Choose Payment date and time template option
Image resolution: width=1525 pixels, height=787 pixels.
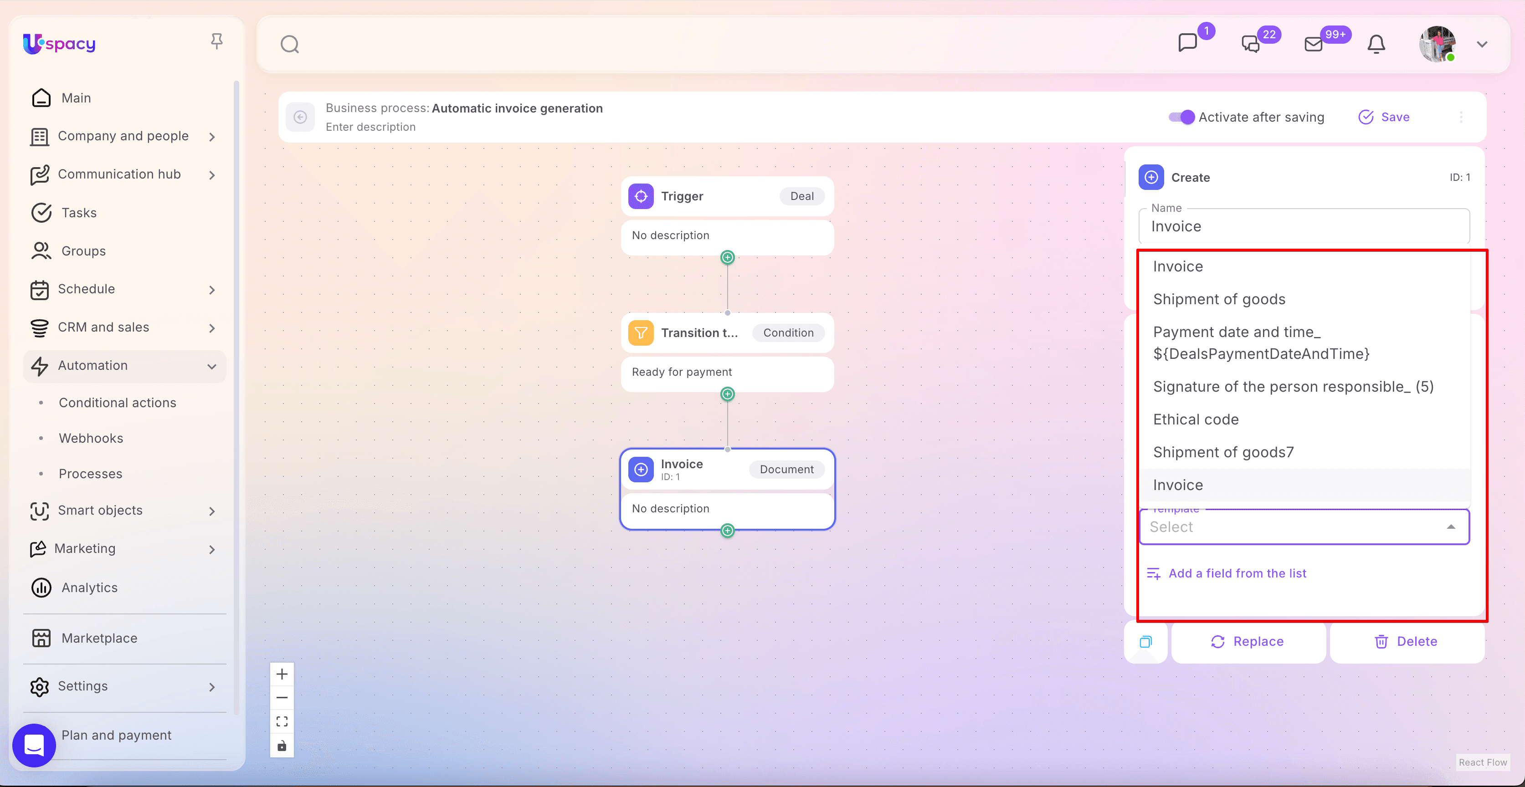coord(1305,342)
